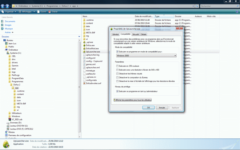Select the DofusInvoker.swf file icon
The width and height of the screenshot is (240, 150).
(84, 83)
